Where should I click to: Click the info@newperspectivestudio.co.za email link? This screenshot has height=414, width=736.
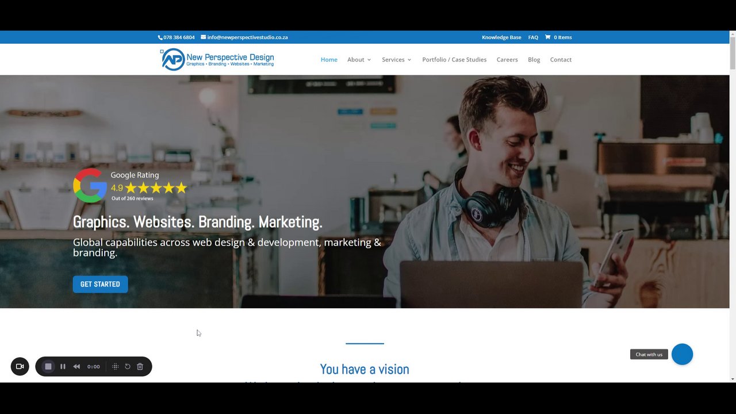click(247, 37)
